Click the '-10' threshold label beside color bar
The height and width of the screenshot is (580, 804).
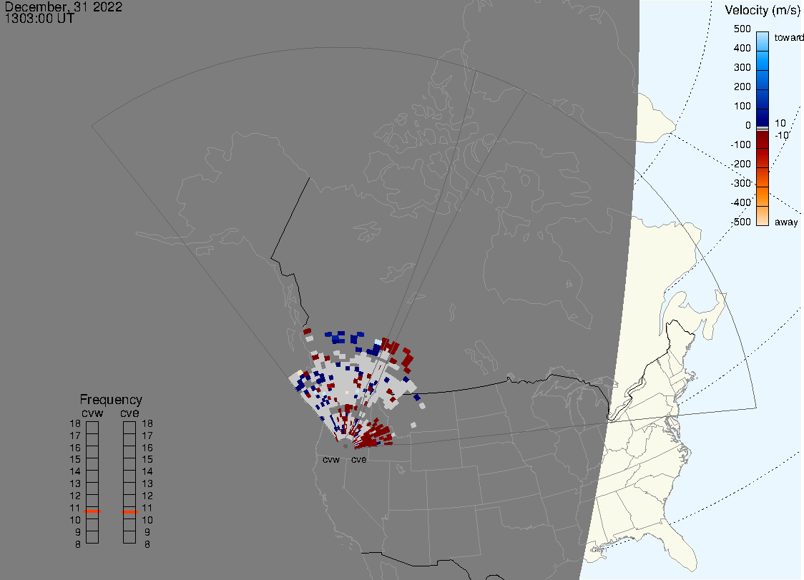point(781,135)
